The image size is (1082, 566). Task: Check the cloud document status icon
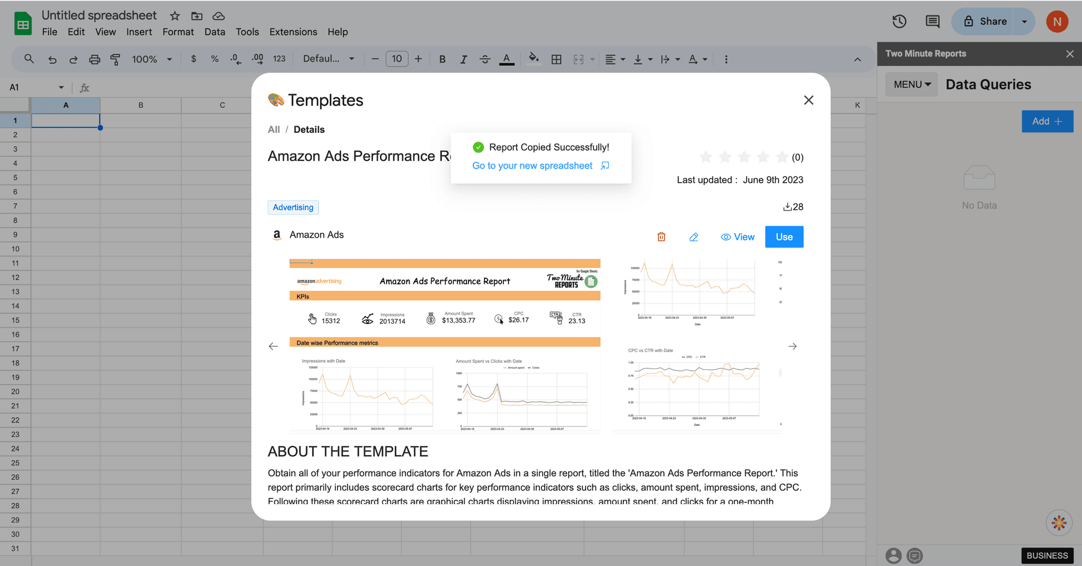[x=219, y=16]
